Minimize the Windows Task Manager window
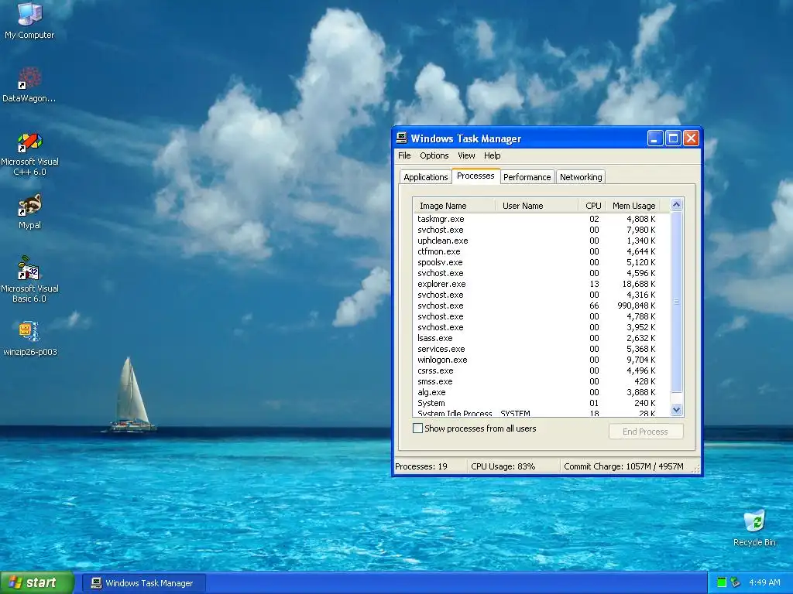 pyautogui.click(x=655, y=138)
